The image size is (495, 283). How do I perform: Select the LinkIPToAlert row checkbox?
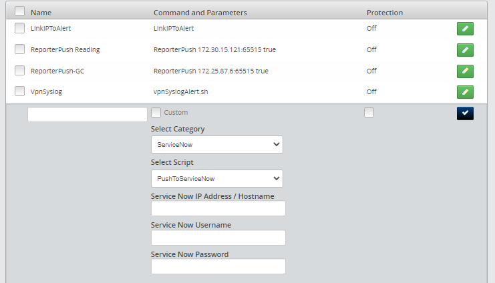coord(19,28)
